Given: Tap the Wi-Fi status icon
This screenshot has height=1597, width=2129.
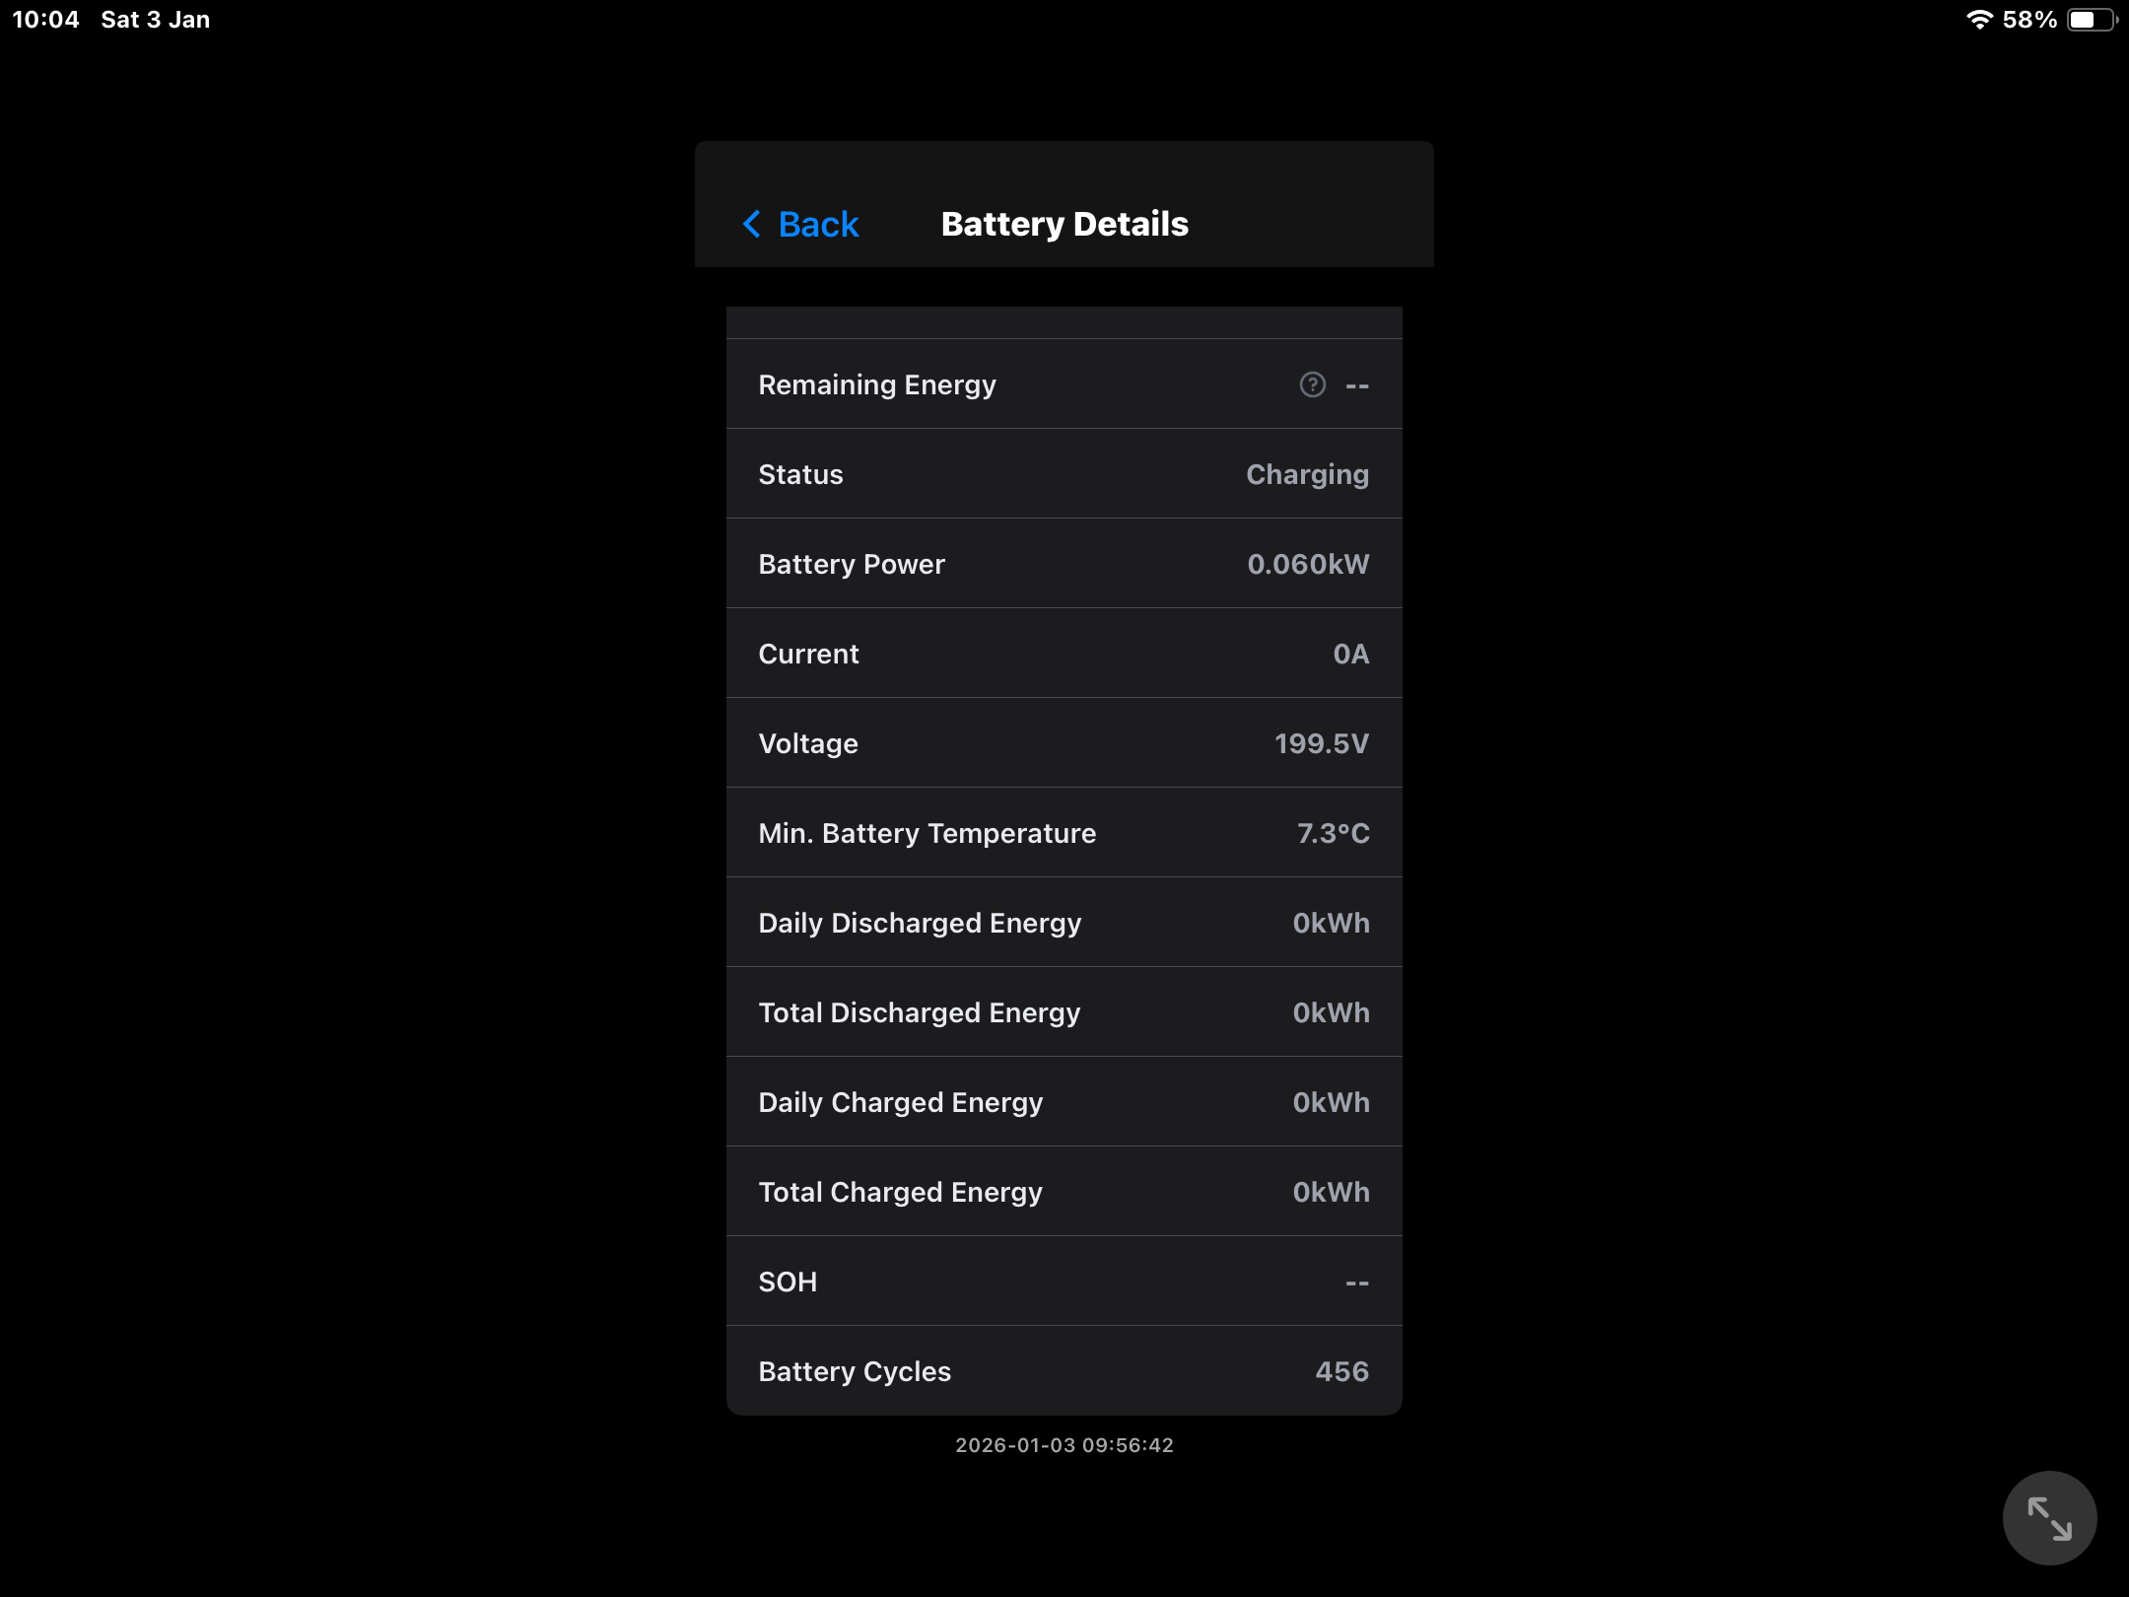Looking at the screenshot, I should coord(1979,20).
